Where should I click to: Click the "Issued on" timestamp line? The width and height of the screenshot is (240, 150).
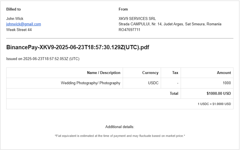43,59
